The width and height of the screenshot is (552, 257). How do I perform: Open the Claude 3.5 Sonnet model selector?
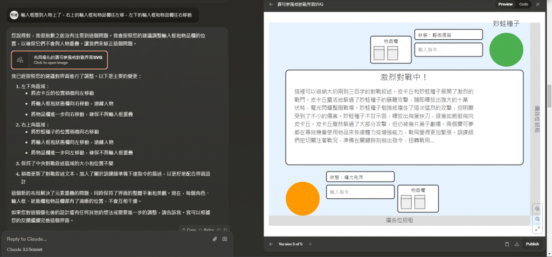pyautogui.click(x=25, y=249)
